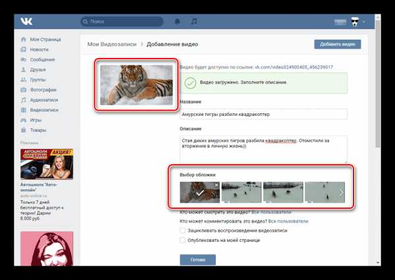Click the news icon beside Новости
Screen dimensions: 395x280
point(24,49)
